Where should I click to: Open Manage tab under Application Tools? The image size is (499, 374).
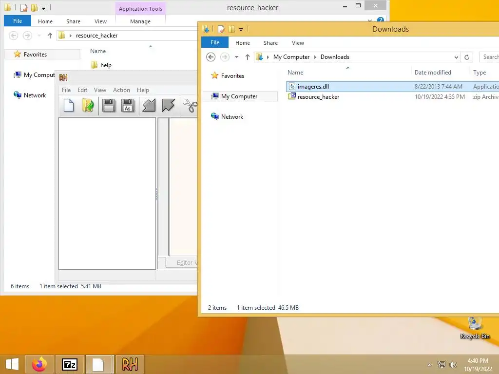coord(140,21)
